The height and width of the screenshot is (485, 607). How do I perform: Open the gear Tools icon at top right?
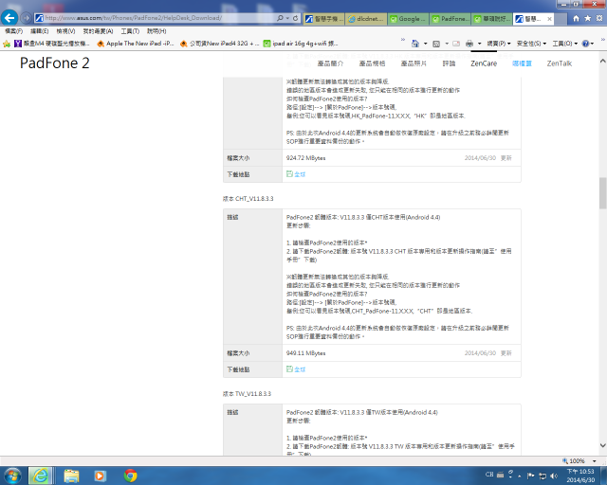click(x=599, y=18)
